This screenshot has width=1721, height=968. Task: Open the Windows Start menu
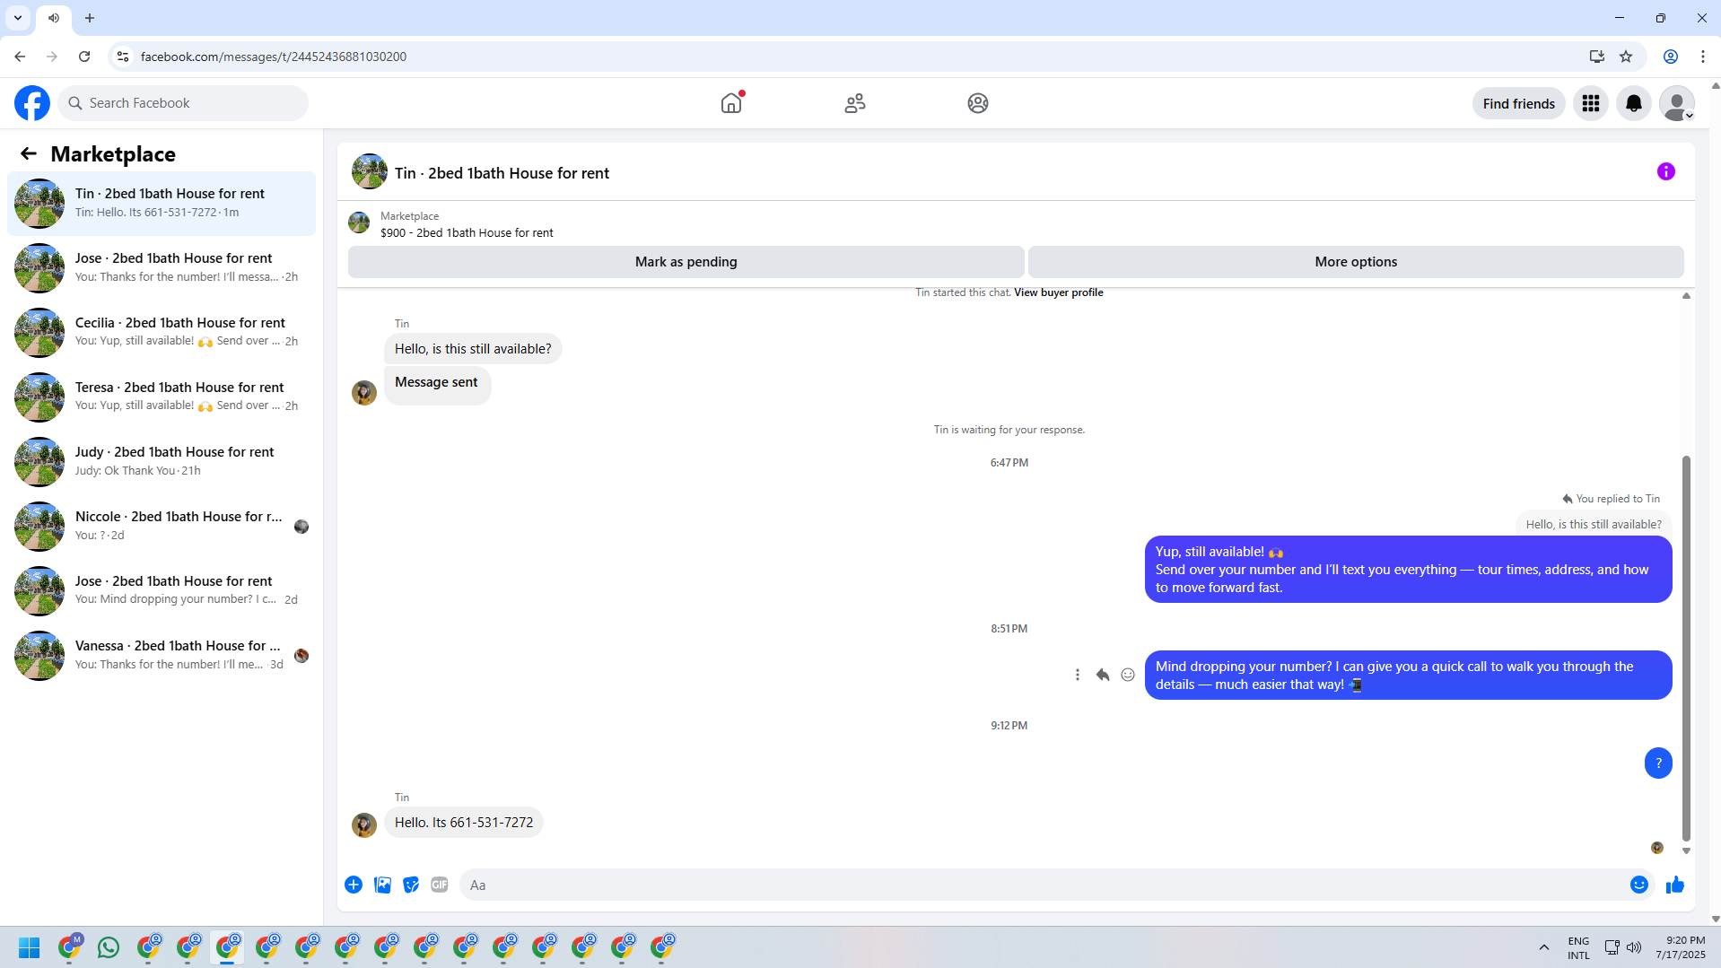click(30, 947)
